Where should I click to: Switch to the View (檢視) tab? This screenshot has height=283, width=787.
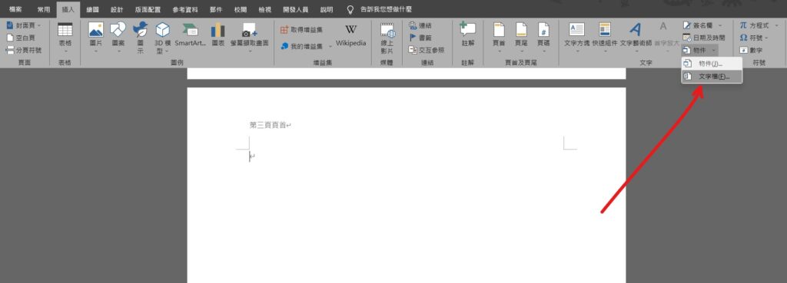[x=265, y=9]
